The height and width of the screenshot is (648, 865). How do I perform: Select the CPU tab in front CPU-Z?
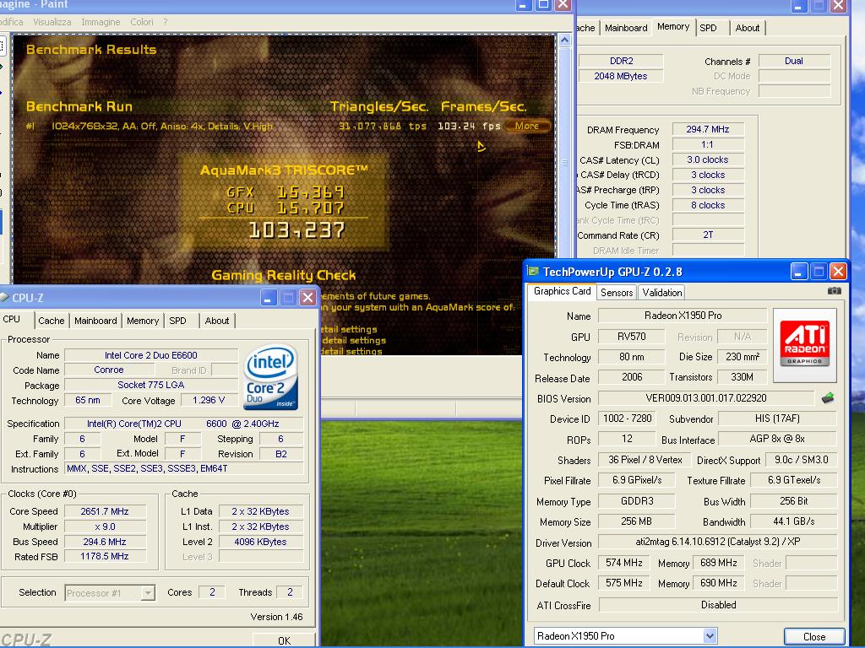coord(12,320)
